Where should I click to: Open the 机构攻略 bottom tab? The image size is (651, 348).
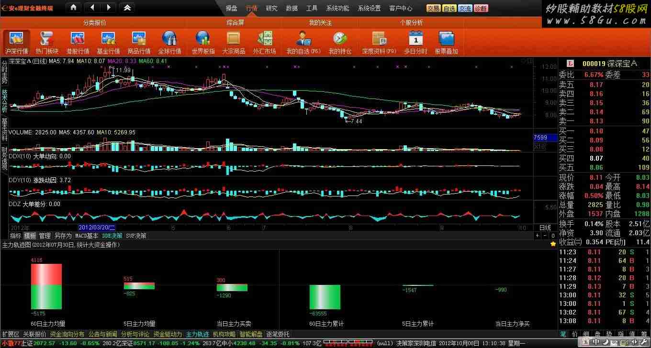point(224,334)
